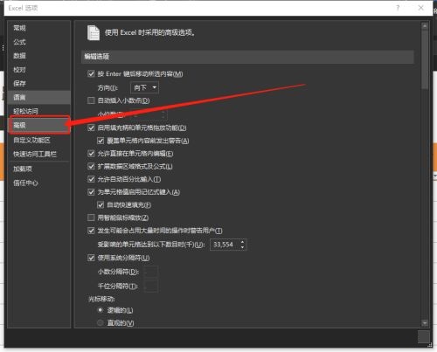Click the 小数分隔符 input box
Image resolution: width=437 pixels, height=352 pixels.
coord(151,272)
